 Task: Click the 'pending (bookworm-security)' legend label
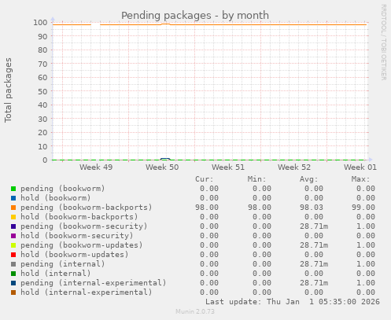click(x=84, y=226)
